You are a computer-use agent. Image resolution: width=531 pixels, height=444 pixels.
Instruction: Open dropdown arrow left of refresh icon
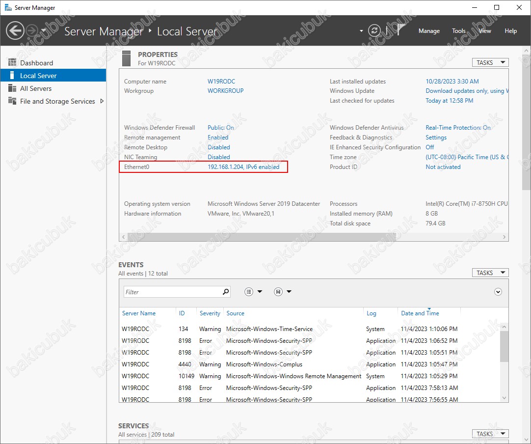point(361,31)
